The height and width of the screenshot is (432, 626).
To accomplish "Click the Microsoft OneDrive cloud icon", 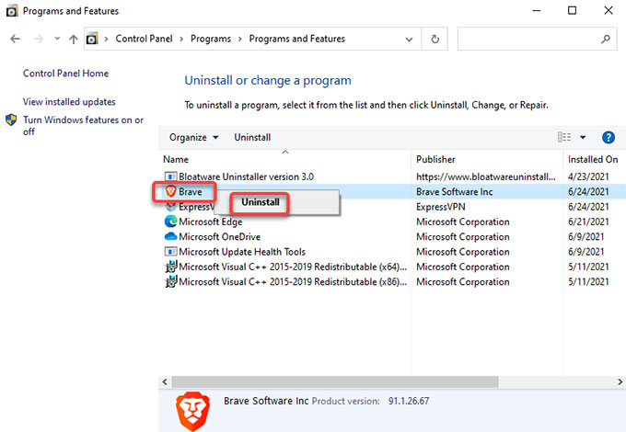I will coord(171,236).
